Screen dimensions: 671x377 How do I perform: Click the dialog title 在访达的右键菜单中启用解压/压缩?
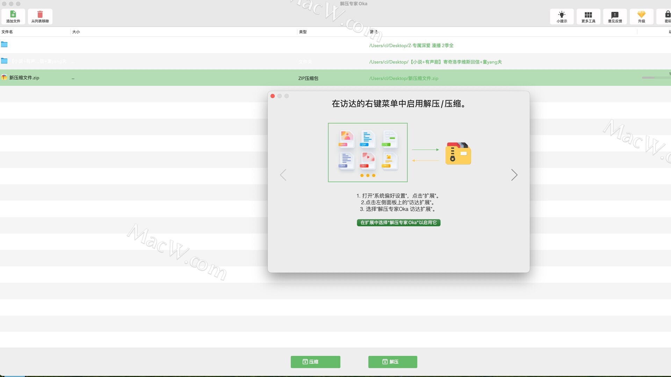[x=398, y=104]
